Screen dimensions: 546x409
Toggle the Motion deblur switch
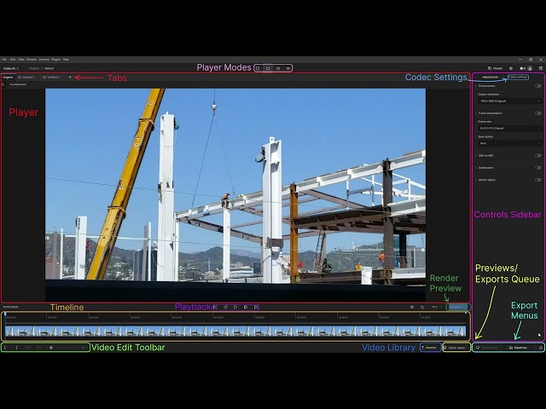click(x=538, y=180)
